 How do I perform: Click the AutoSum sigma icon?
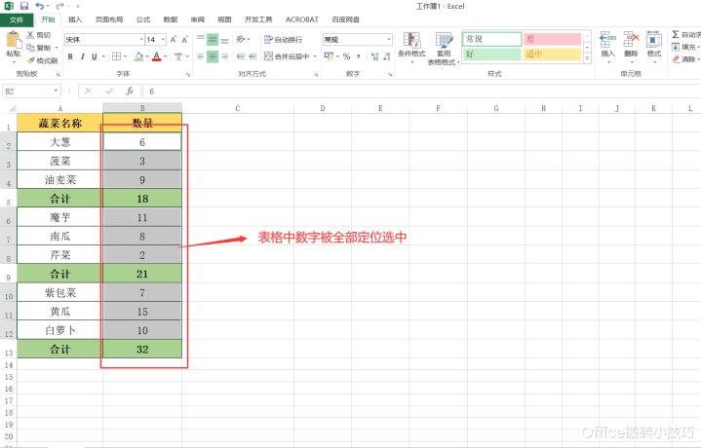click(x=676, y=34)
